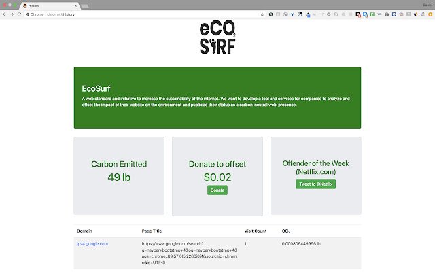Click the eCO2 SURF logo
The width and height of the screenshot is (435, 272).
tap(217, 37)
